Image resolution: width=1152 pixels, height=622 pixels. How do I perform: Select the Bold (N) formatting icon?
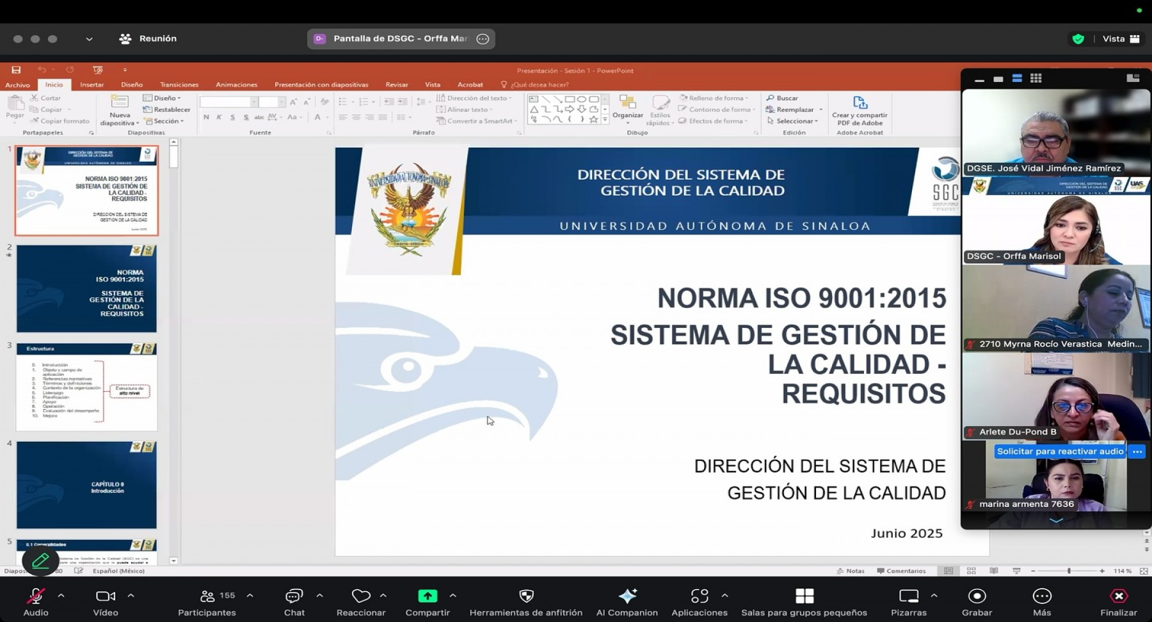205,118
